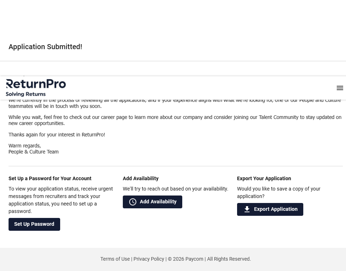Click the 'Thanks again for your interest' line

[57, 135]
